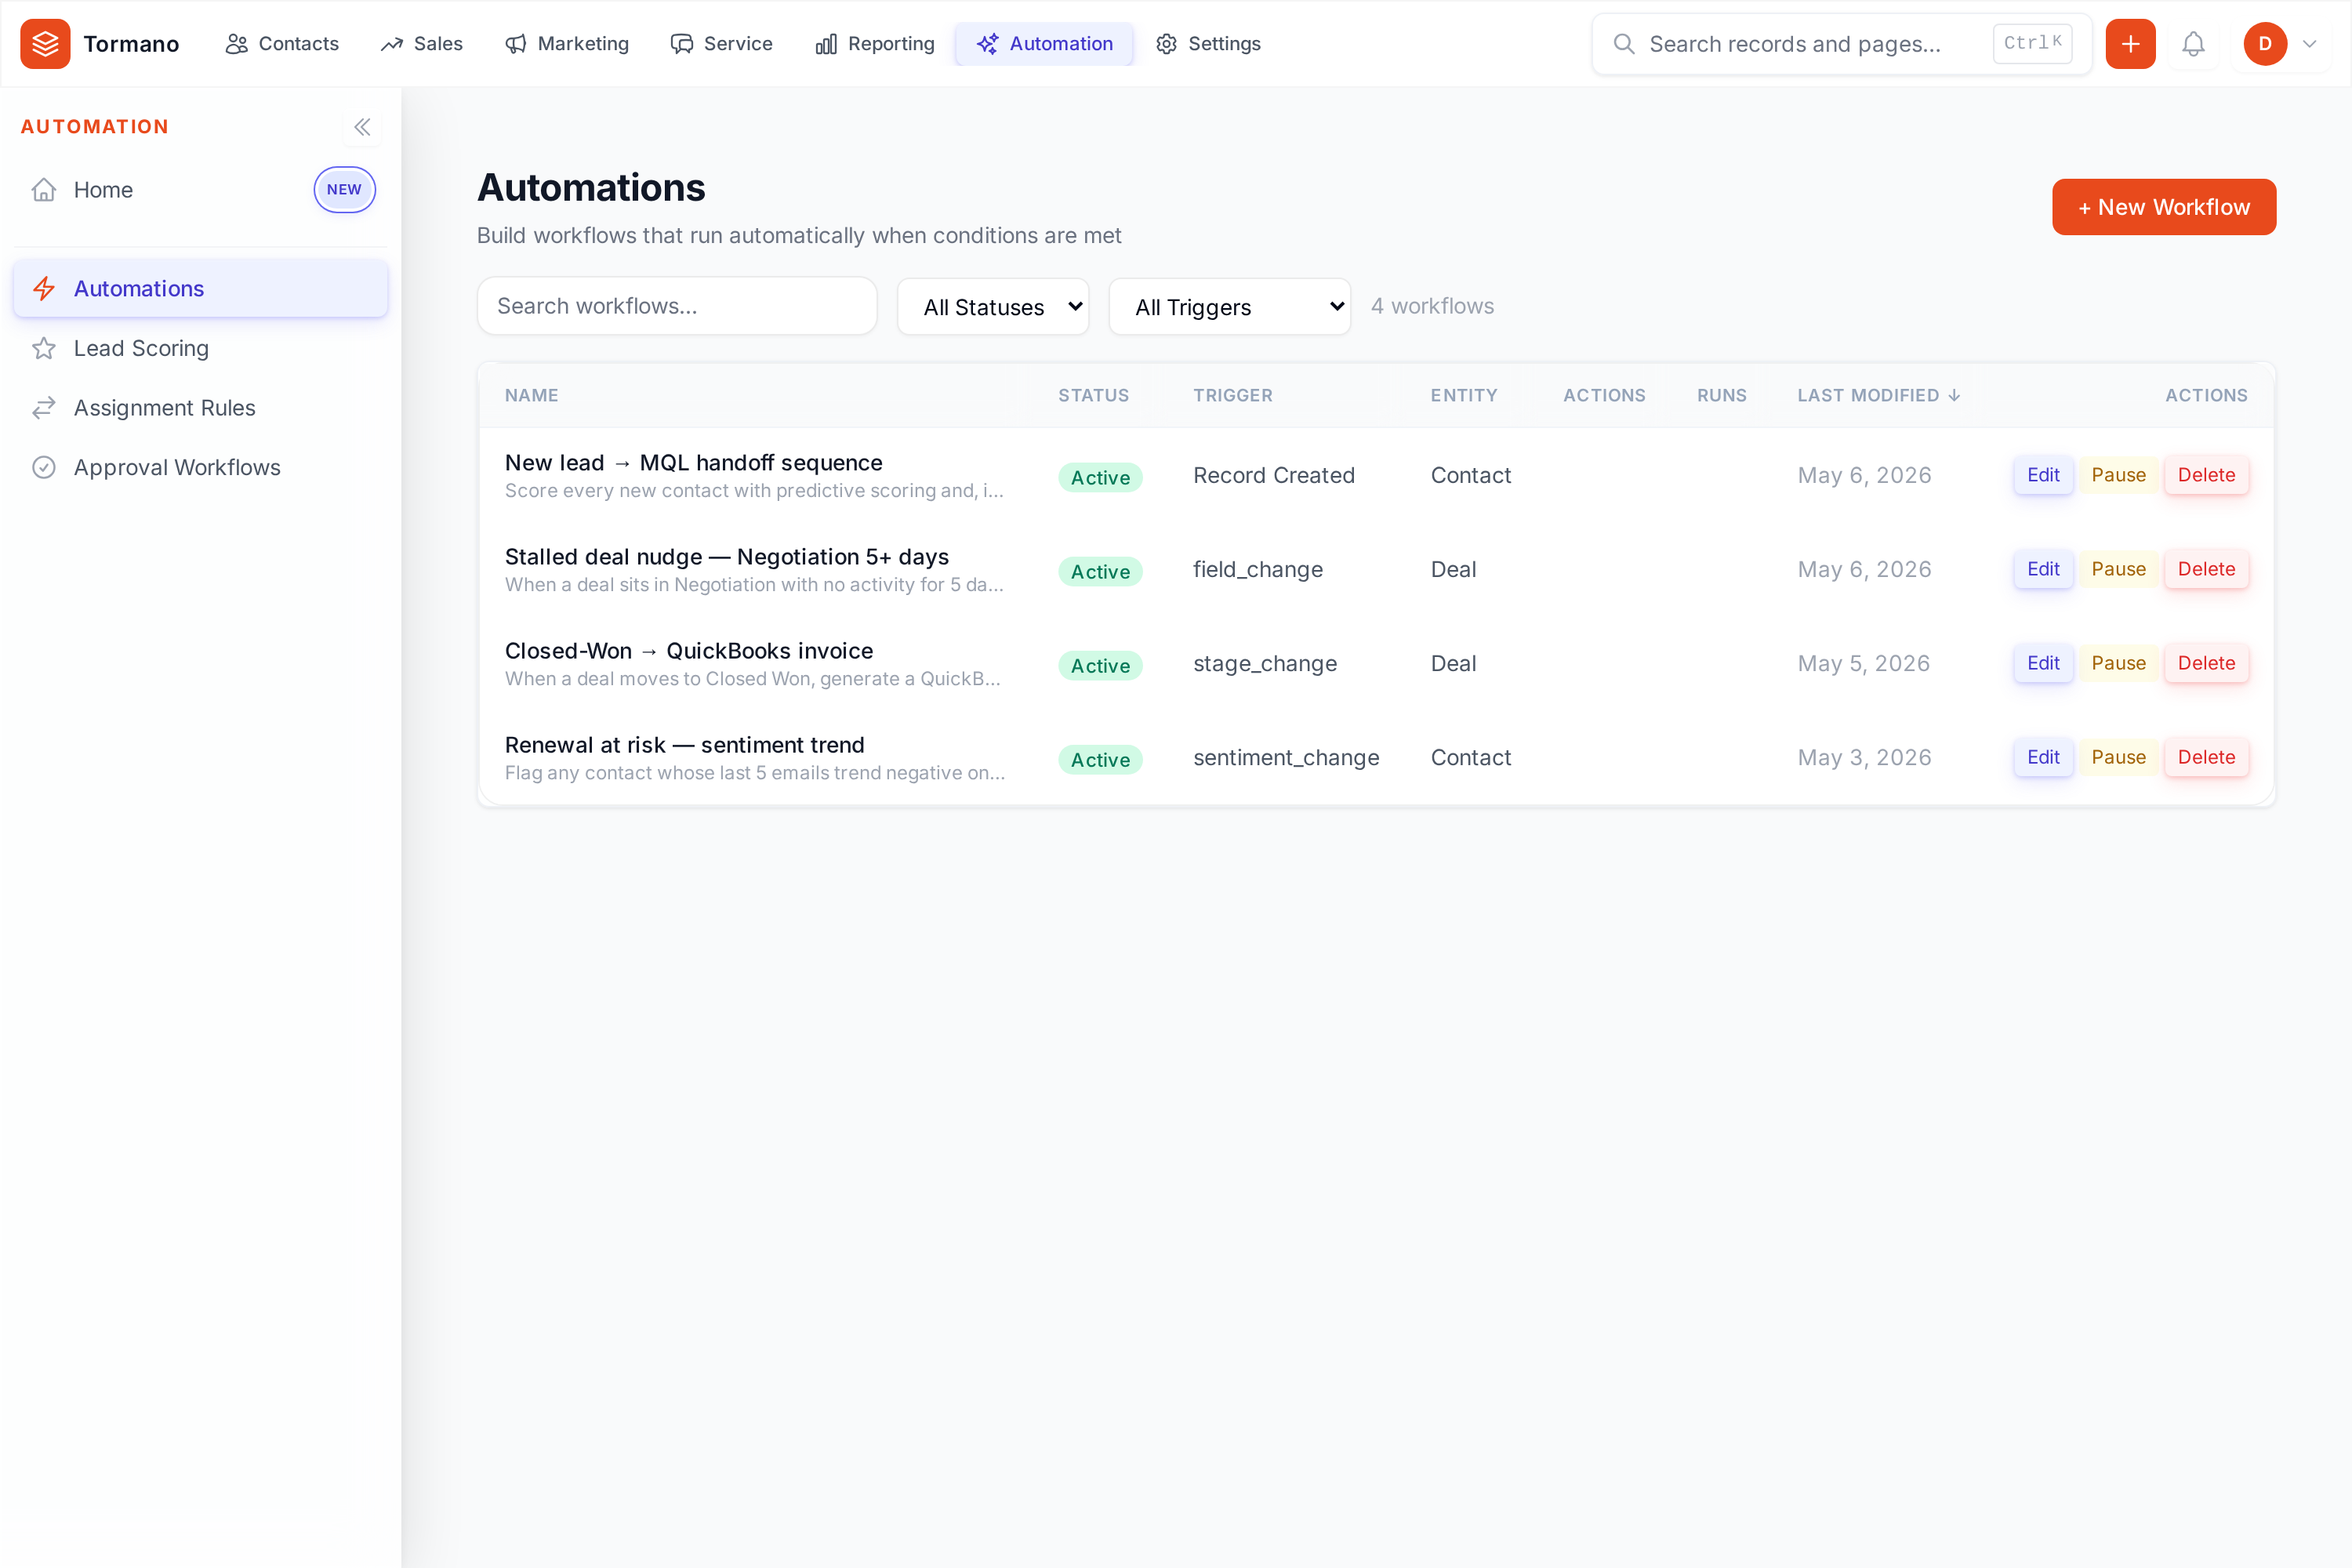
Task: Click 'May 3, 2026' date cell
Action: pos(1864,757)
